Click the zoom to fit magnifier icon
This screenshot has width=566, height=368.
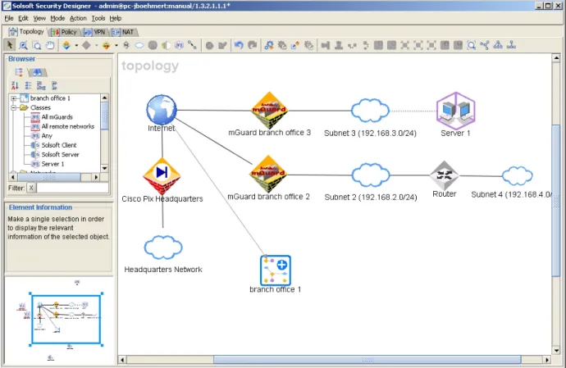(x=471, y=45)
